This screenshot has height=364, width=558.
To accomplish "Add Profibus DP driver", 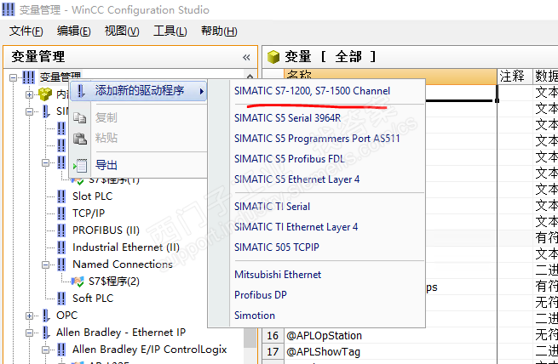I will tap(261, 295).
